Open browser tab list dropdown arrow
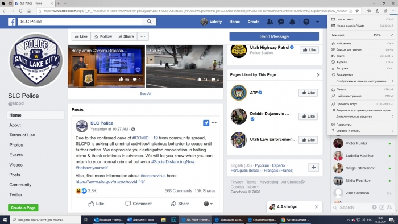 [x=65, y=3]
